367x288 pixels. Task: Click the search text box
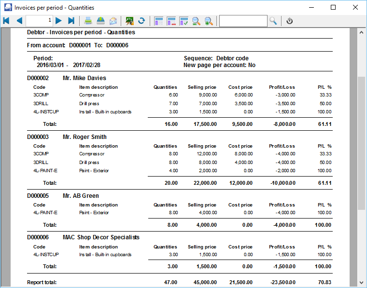[243, 21]
